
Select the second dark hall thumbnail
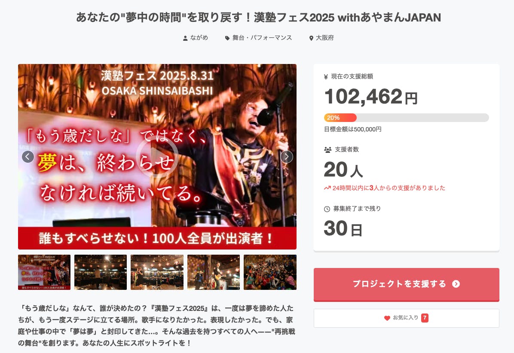coord(101,272)
